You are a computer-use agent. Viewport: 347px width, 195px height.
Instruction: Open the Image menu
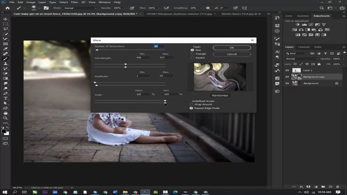(30, 2)
